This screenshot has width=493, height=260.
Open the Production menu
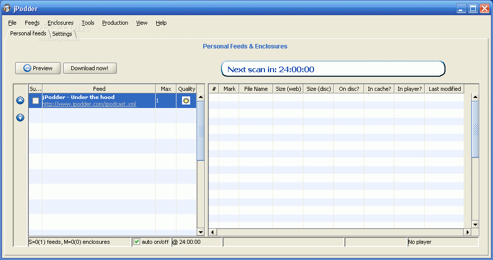click(115, 23)
